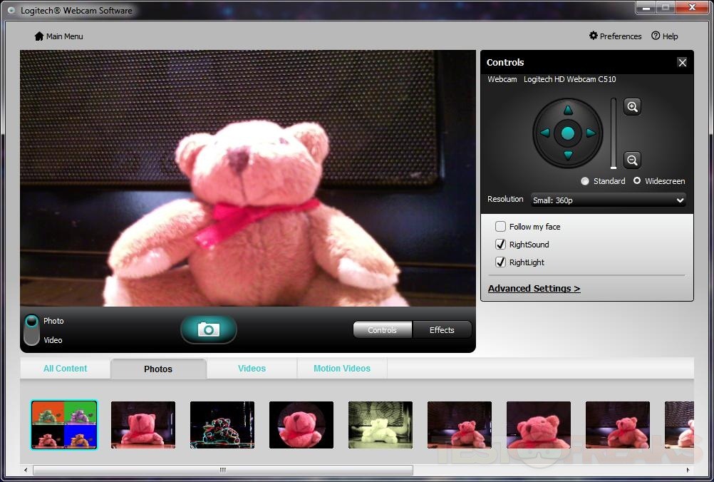Select the Standard aspect ratio
The width and height of the screenshot is (714, 482).
tap(586, 181)
